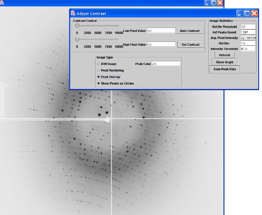This screenshot has height=215, width=262.
Task: Maximize the Adjust Contrast dialog
Action: [x=247, y=13]
